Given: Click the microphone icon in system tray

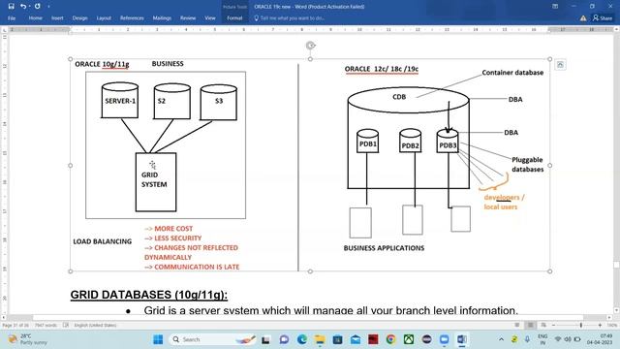Looking at the screenshot, I should (527, 339).
